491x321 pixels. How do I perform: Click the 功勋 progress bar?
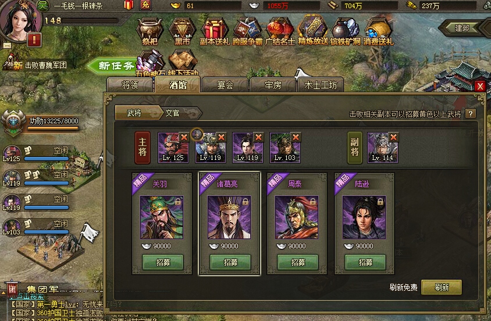[x=54, y=128]
